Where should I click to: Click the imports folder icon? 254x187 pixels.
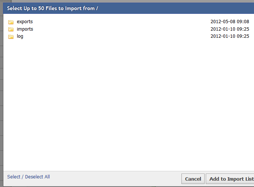[11, 29]
